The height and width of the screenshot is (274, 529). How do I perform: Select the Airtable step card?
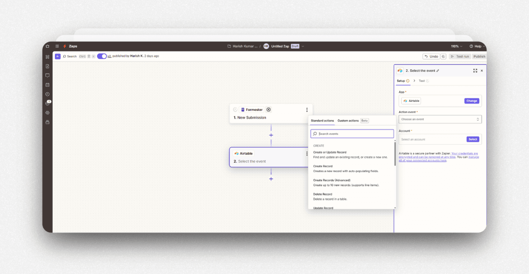click(269, 157)
